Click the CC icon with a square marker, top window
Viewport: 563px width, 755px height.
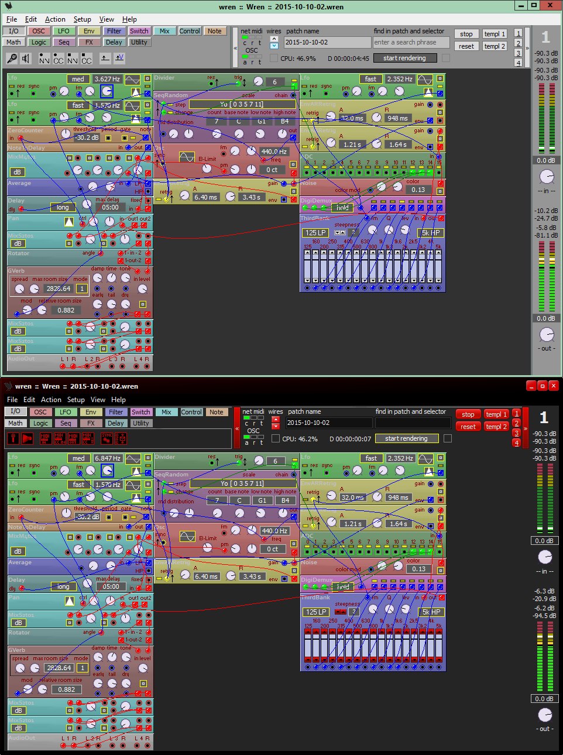86,59
